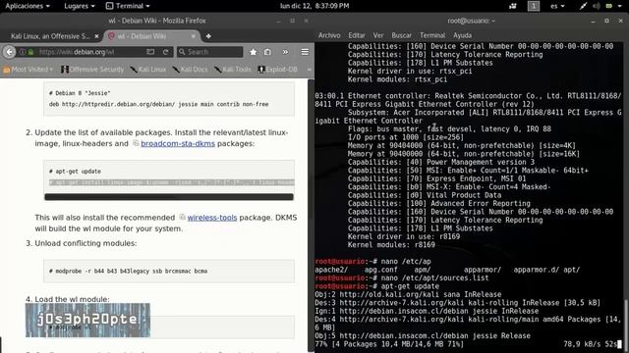Open users icon in top panel
The width and height of the screenshot is (629, 353).
(x=513, y=6)
